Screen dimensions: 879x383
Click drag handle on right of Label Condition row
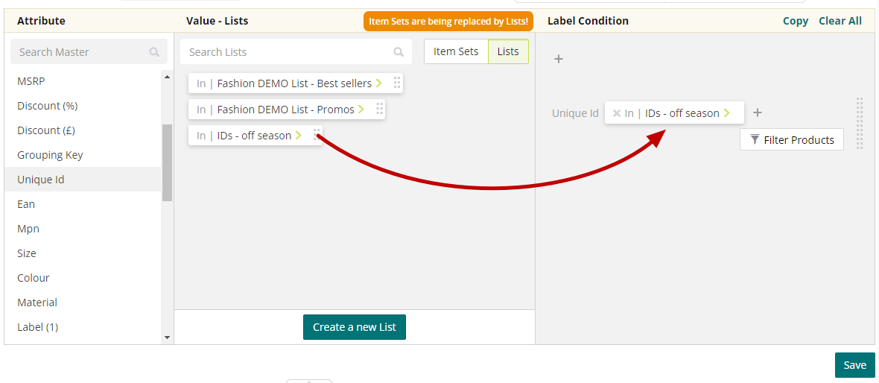click(860, 124)
